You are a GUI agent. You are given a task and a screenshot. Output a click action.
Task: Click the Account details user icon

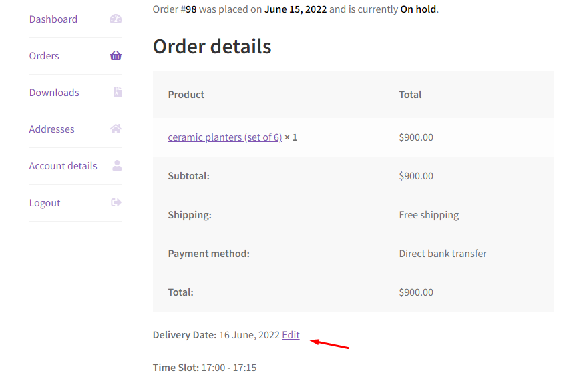click(117, 165)
